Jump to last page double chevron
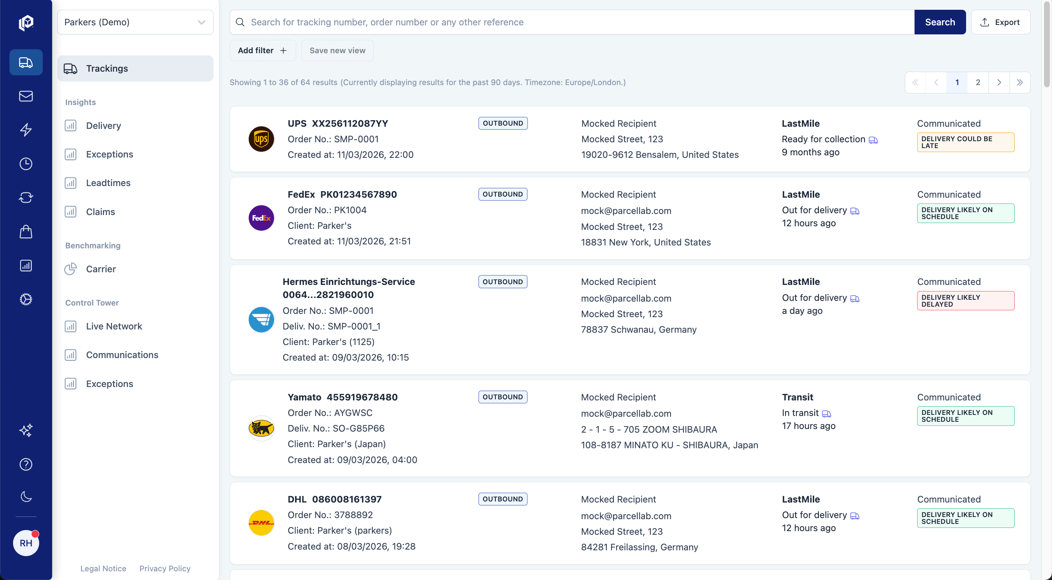This screenshot has width=1052, height=580. click(1019, 83)
